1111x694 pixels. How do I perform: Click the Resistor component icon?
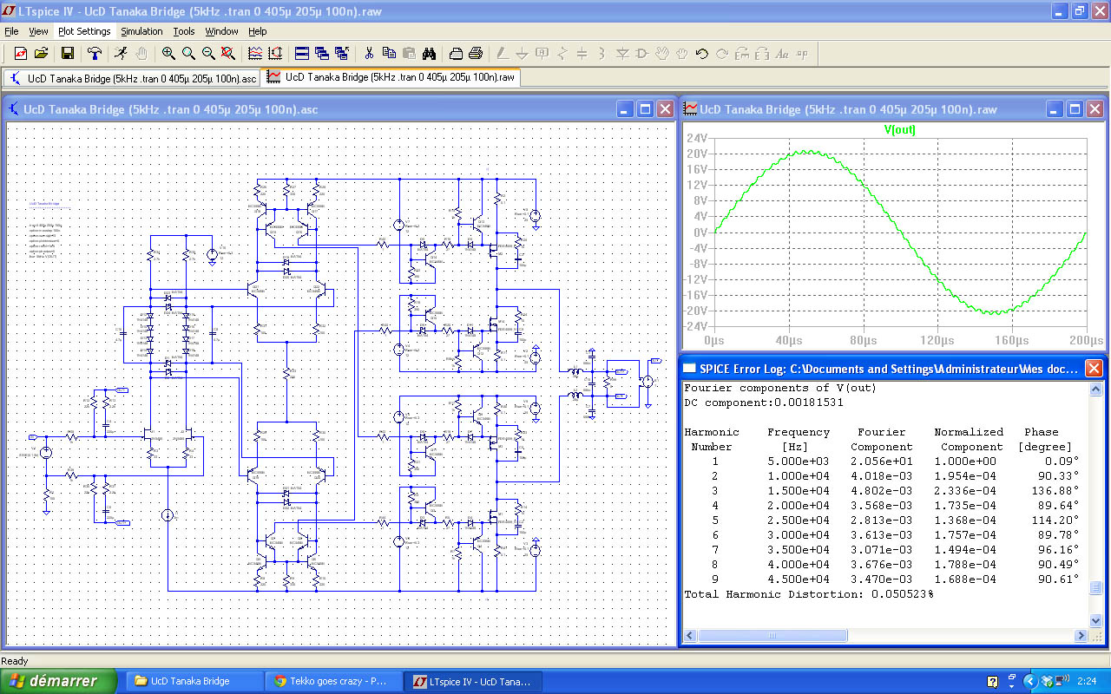pyautogui.click(x=562, y=54)
